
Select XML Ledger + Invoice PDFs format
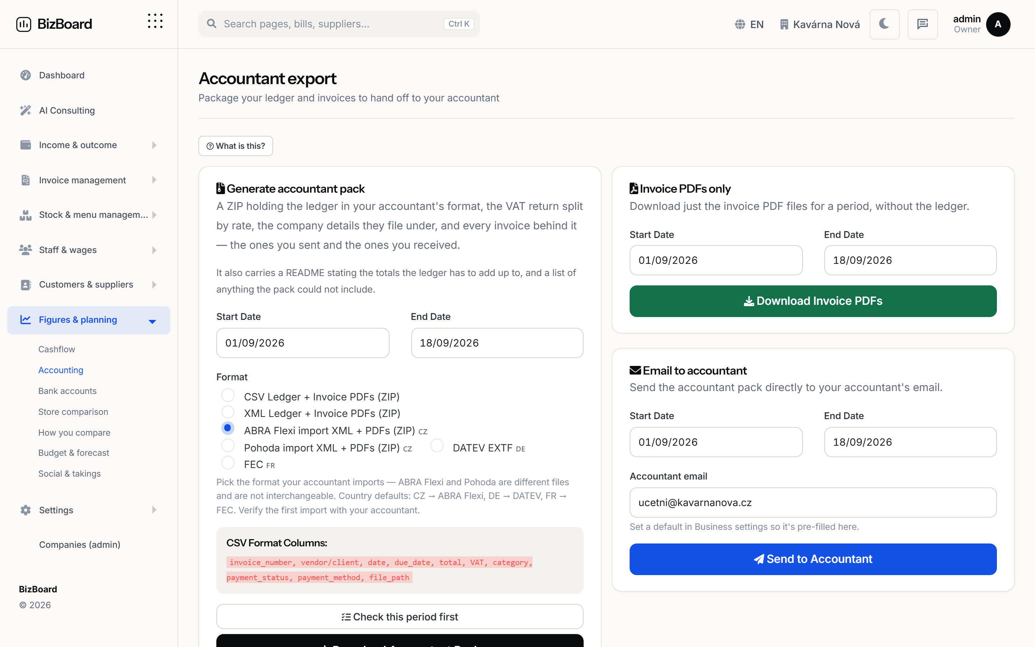tap(228, 412)
